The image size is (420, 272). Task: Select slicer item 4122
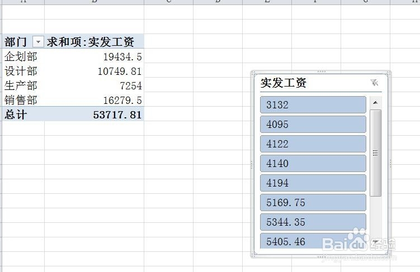coord(313,144)
